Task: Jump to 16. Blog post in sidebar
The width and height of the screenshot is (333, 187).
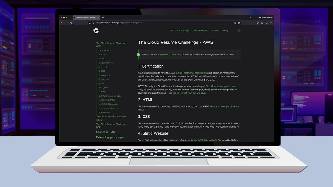Action: pos(104,112)
